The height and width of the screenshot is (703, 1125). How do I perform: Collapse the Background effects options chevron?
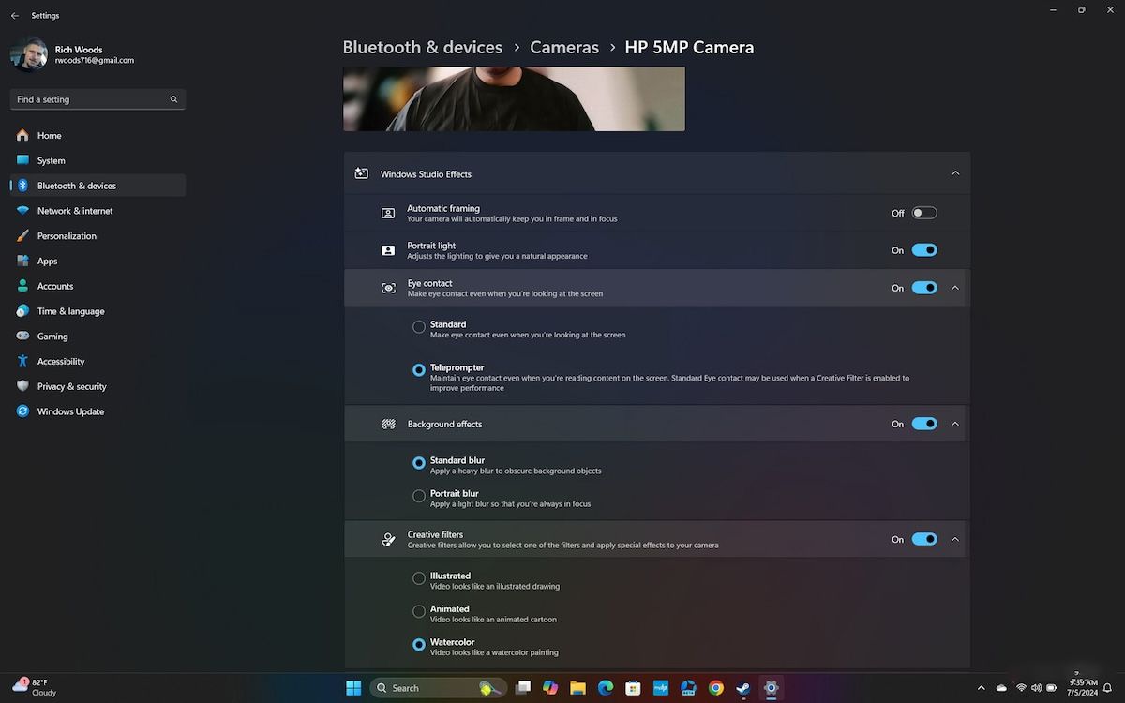[x=955, y=424]
